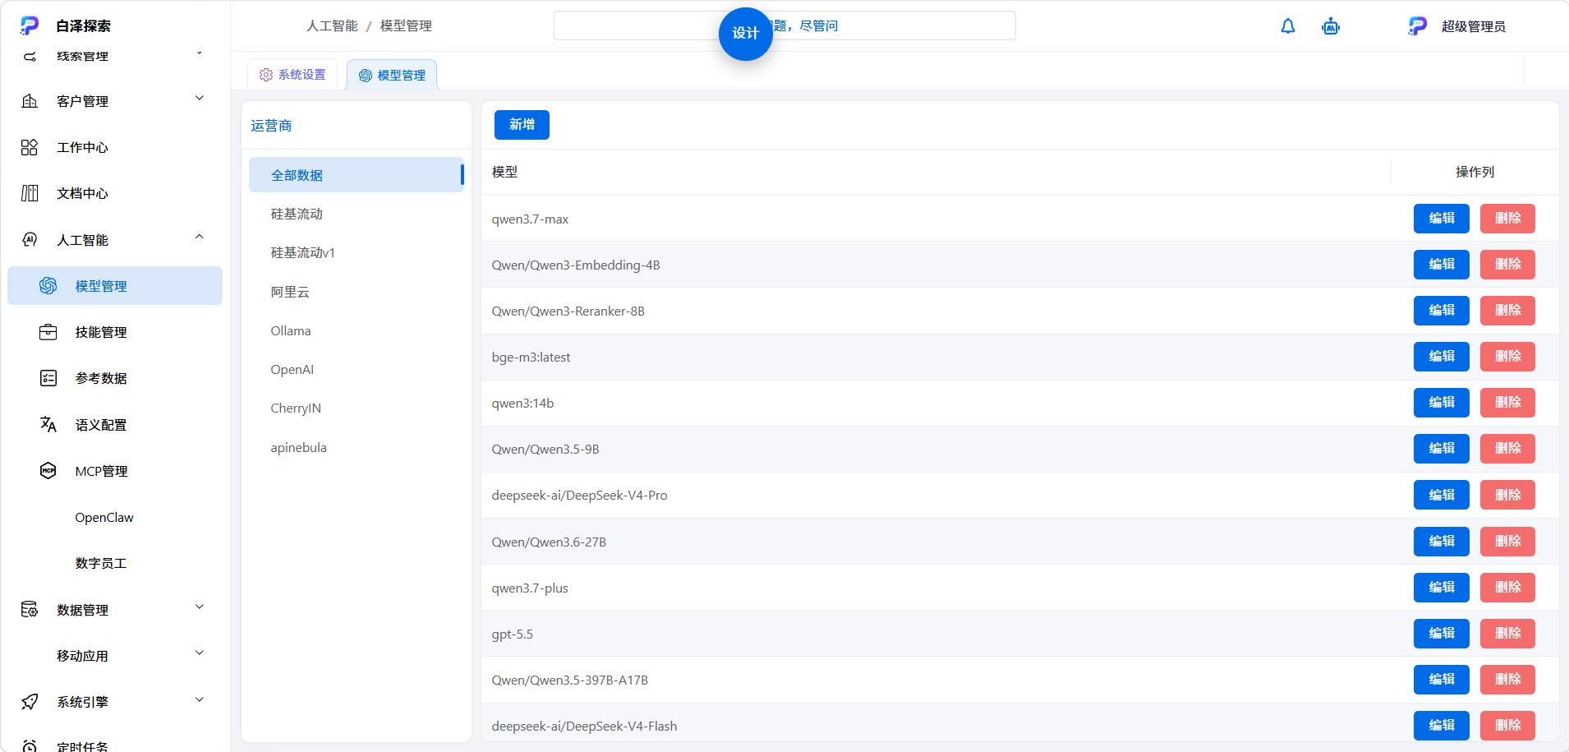Filter by 硅基流动v1 provider
The image size is (1569, 752).
pos(357,252)
